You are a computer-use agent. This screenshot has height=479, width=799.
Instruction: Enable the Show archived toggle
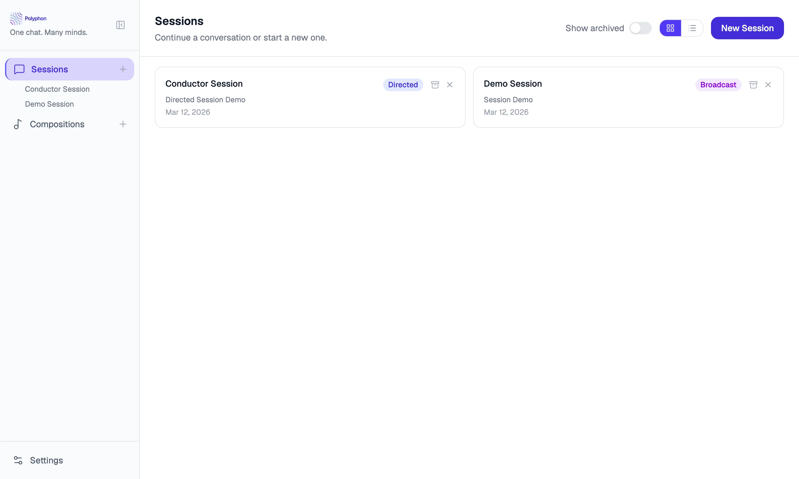(640, 28)
